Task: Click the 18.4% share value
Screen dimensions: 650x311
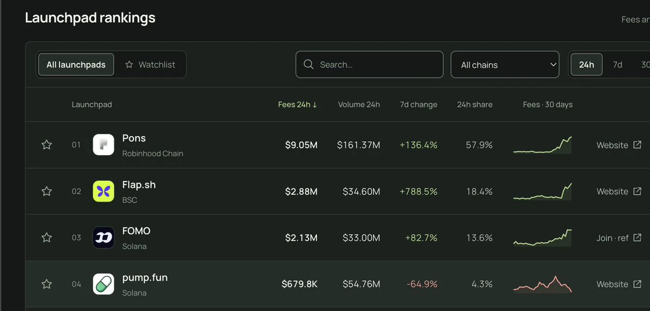Action: coord(479,191)
